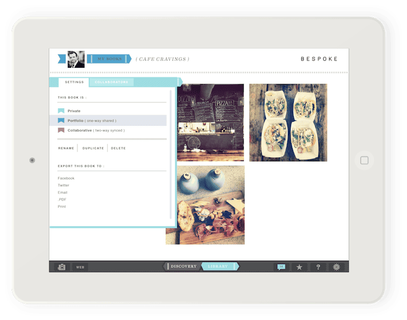Click the Private light-blue ribbon icon
407x320 pixels.
tap(61, 111)
